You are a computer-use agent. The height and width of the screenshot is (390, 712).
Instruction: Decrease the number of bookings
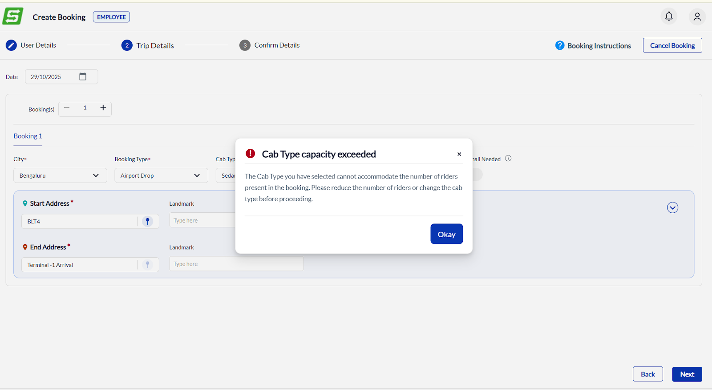coord(67,108)
